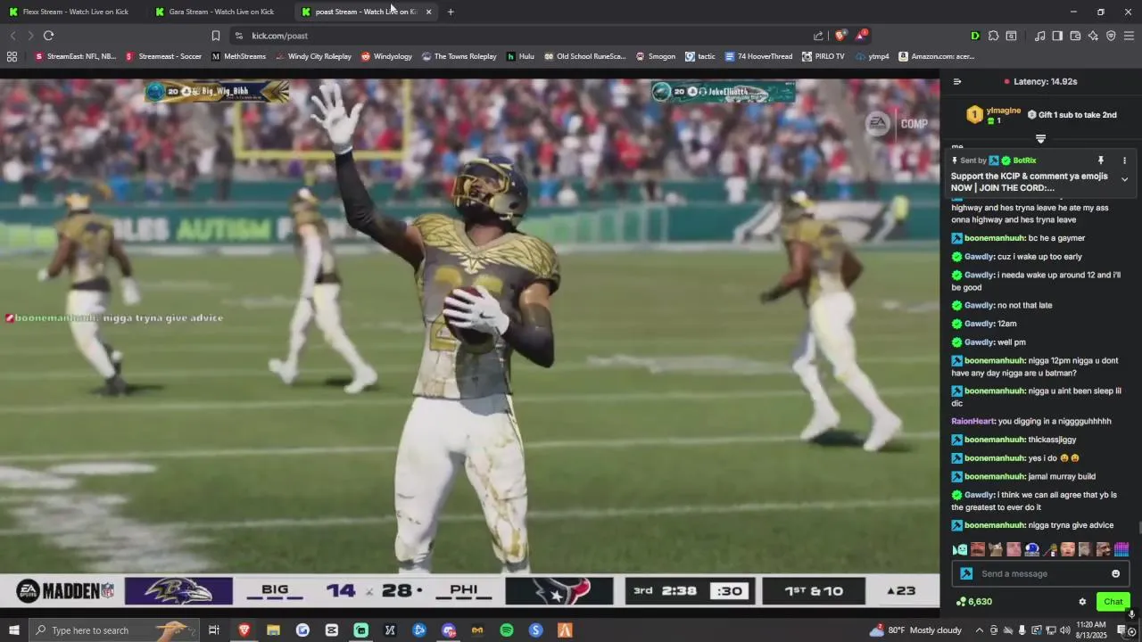
Task: Open a new browser tab
Action: tap(451, 12)
